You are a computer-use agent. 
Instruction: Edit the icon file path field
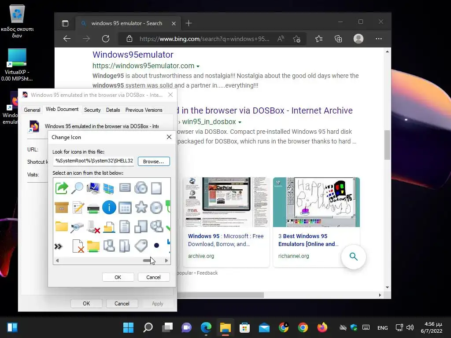coord(94,161)
